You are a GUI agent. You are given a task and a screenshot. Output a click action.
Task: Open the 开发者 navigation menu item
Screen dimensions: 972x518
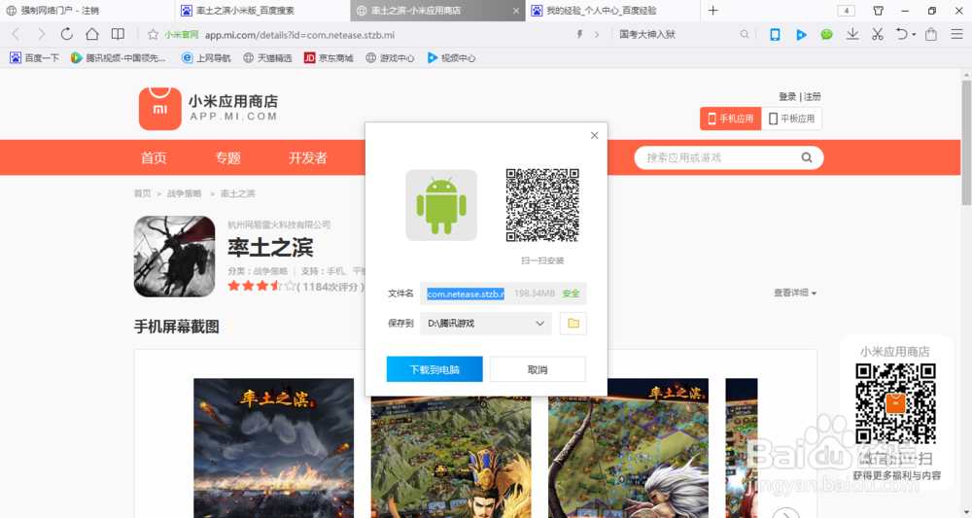pos(307,158)
